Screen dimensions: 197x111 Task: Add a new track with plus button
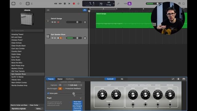[x=48, y=10]
